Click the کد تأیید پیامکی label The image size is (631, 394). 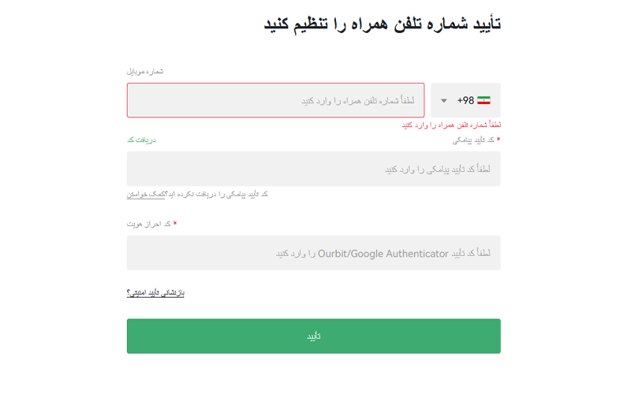[473, 140]
